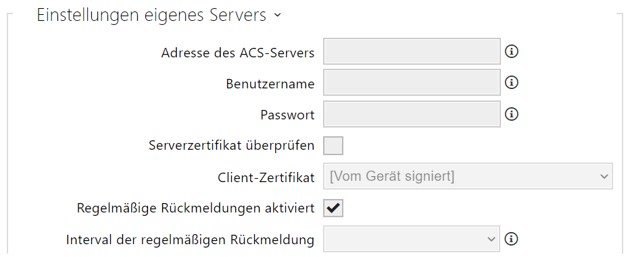Click the Serverzertifikat überprüfen label
This screenshot has height=257, width=630.
(231, 146)
